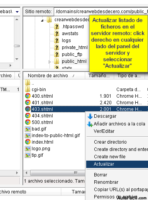Click the Chrome icon next to 500.shtml
This screenshot has height=200, width=148.
[28, 122]
